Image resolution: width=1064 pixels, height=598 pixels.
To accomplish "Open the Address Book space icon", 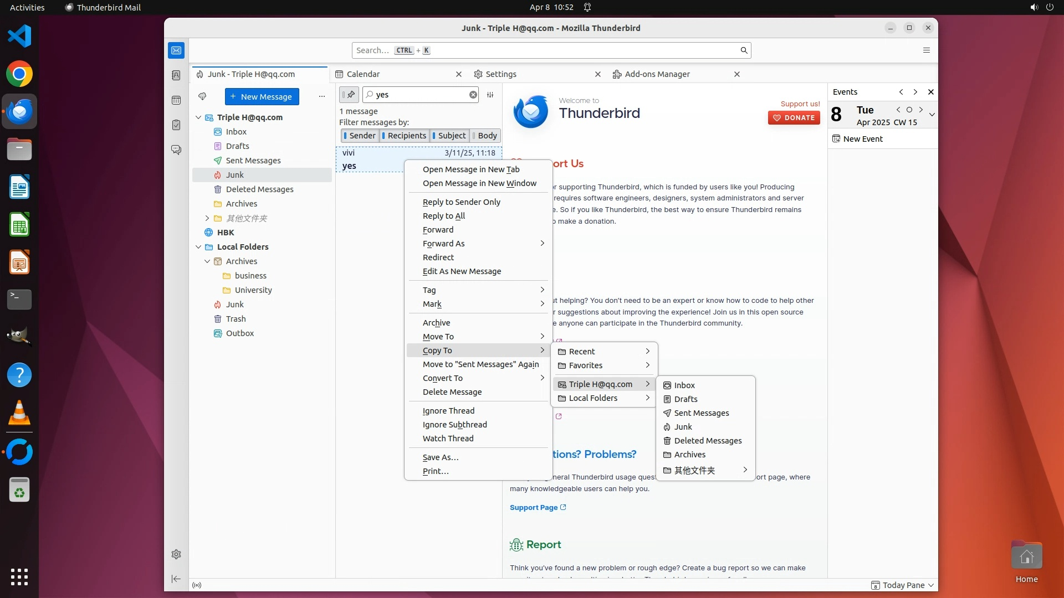I will pos(176,75).
